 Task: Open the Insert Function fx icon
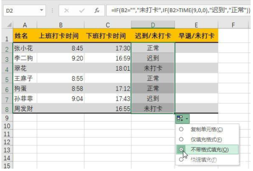coord(97,11)
